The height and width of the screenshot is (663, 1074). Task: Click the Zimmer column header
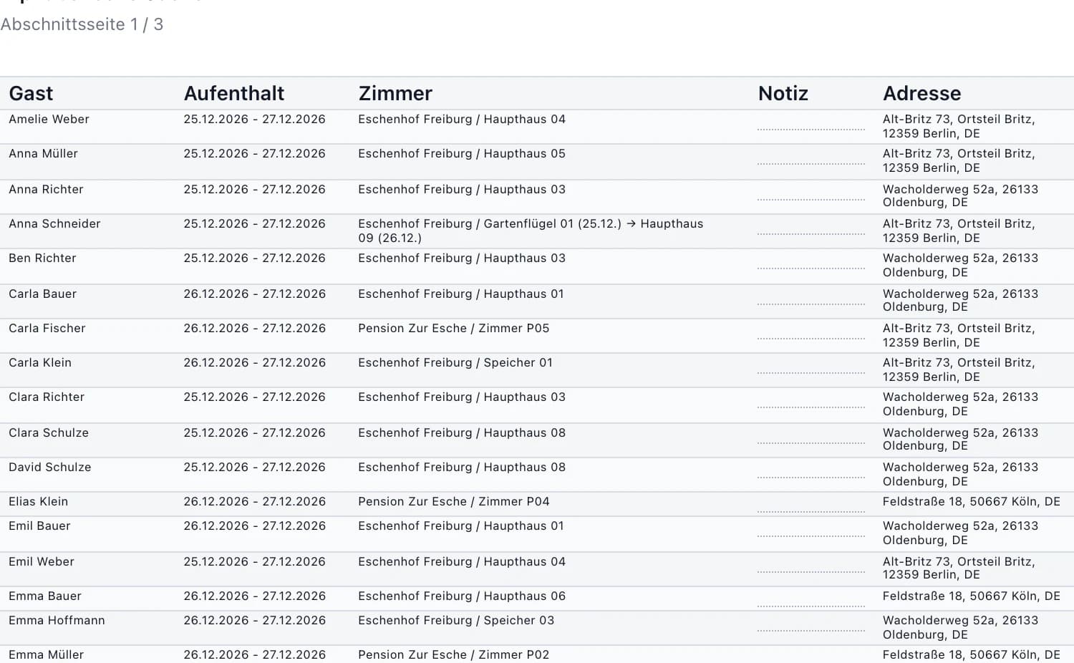coord(395,94)
